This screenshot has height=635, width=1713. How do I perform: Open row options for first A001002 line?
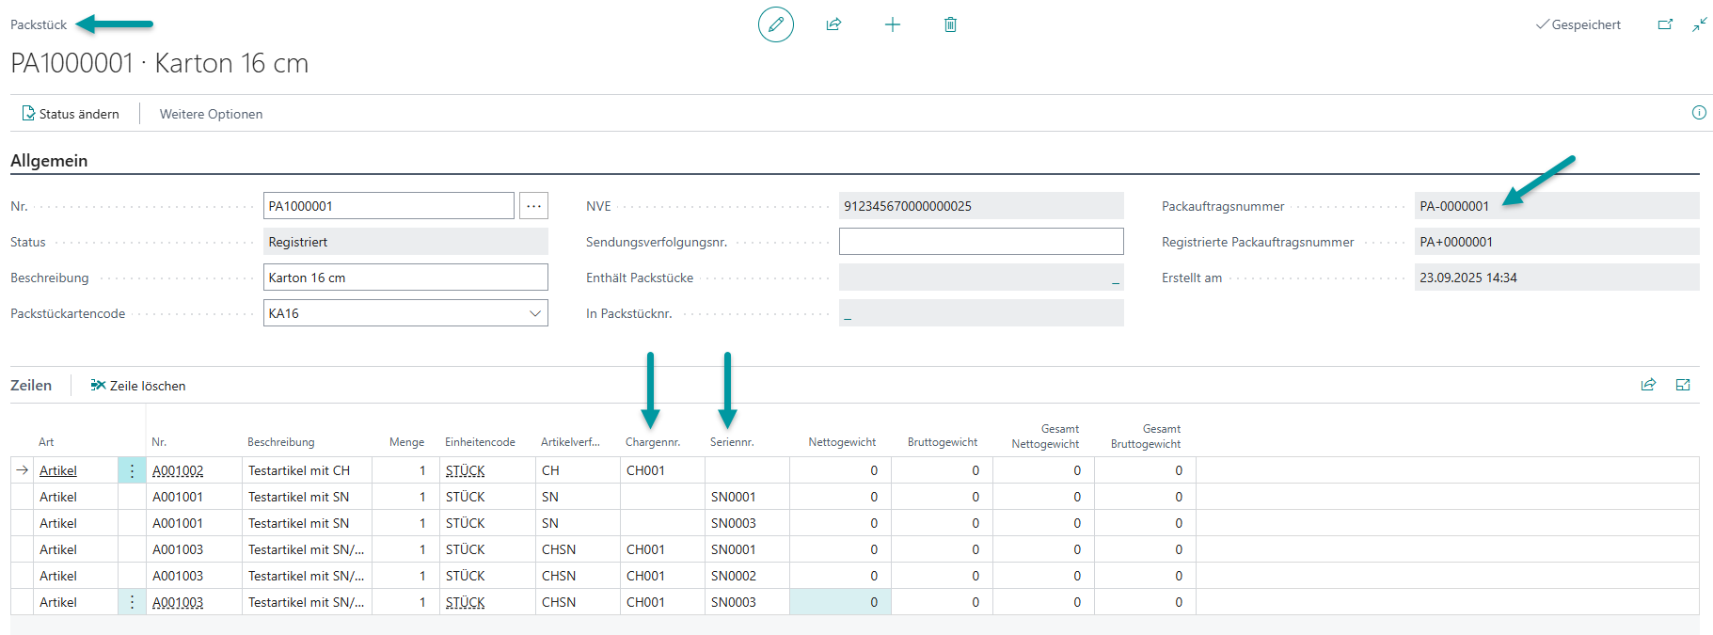pyautogui.click(x=132, y=470)
